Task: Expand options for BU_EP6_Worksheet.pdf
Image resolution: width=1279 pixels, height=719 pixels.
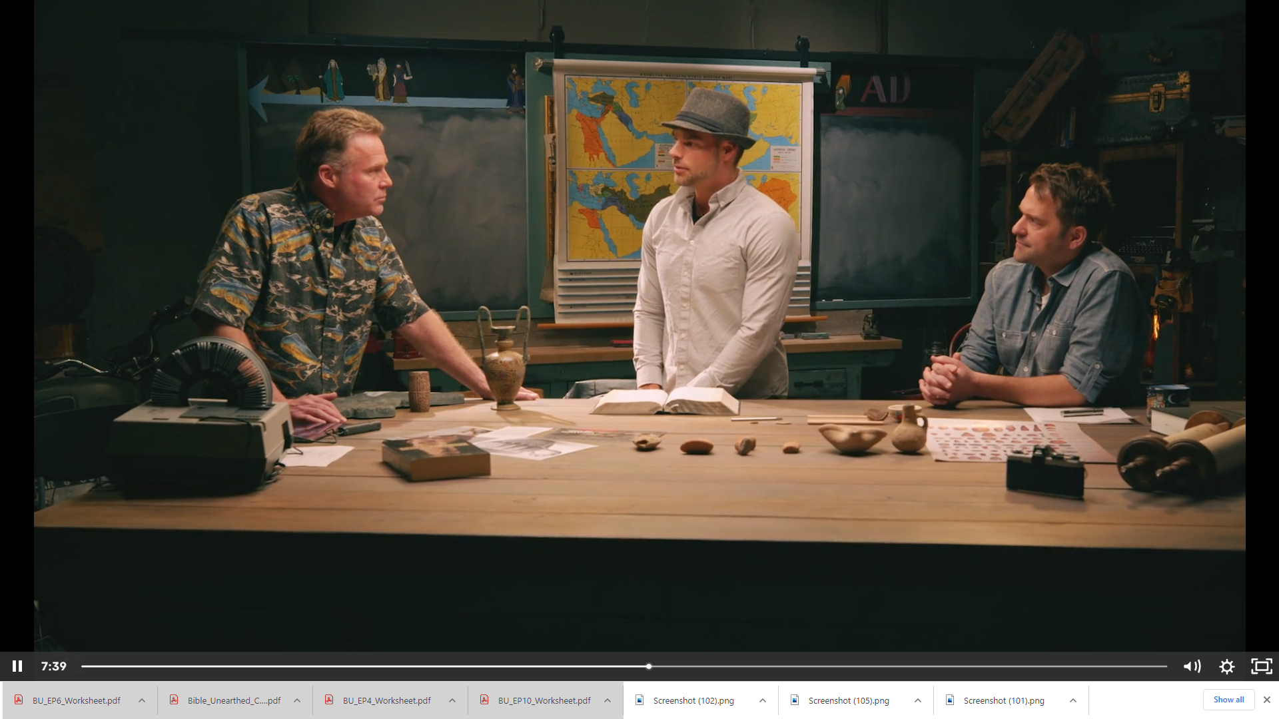Action: pyautogui.click(x=142, y=700)
